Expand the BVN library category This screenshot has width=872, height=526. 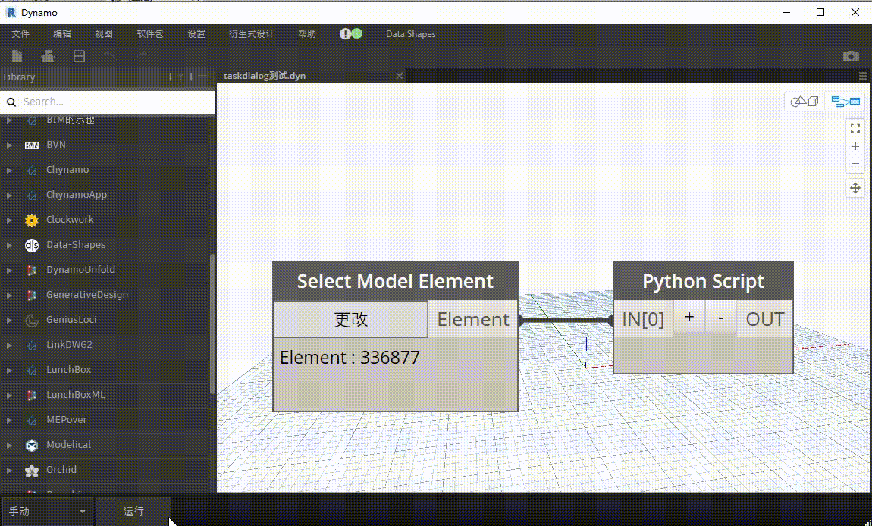point(9,145)
